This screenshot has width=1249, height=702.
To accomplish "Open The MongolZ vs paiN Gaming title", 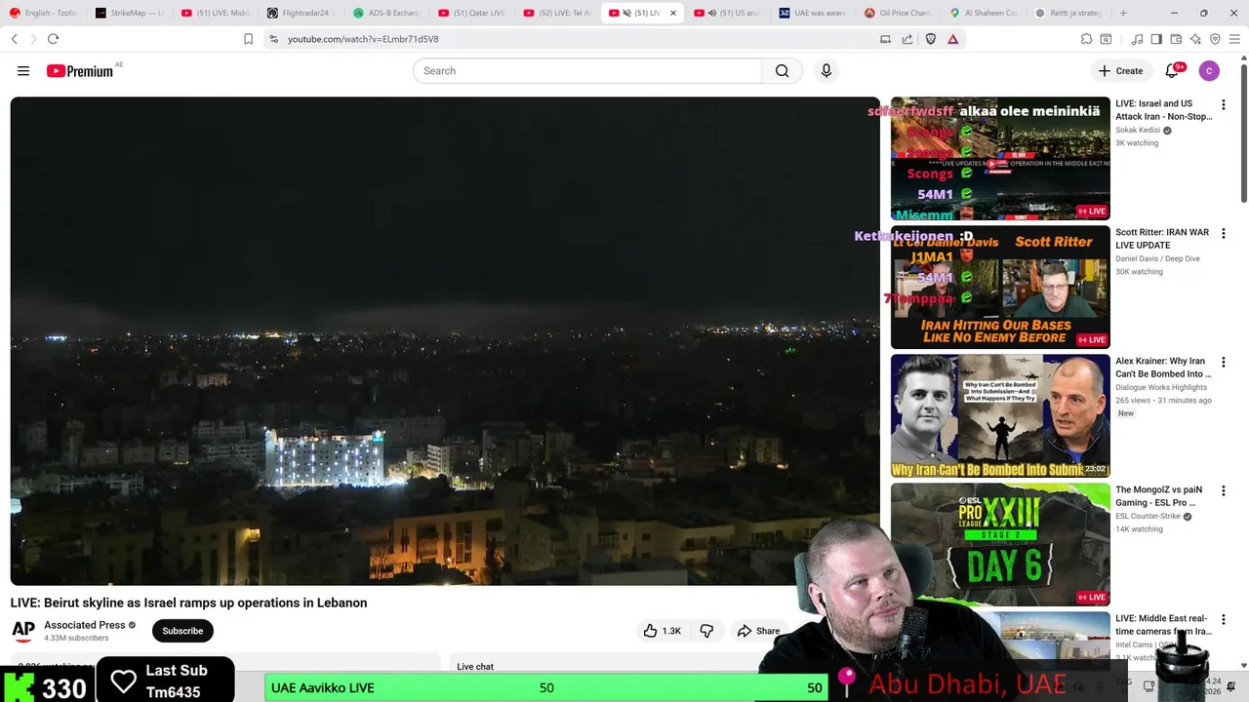I will coord(1158,496).
